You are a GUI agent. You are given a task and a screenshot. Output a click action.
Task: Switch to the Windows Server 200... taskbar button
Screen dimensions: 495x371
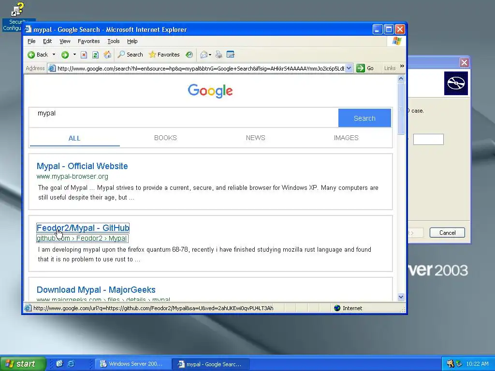coord(133,364)
